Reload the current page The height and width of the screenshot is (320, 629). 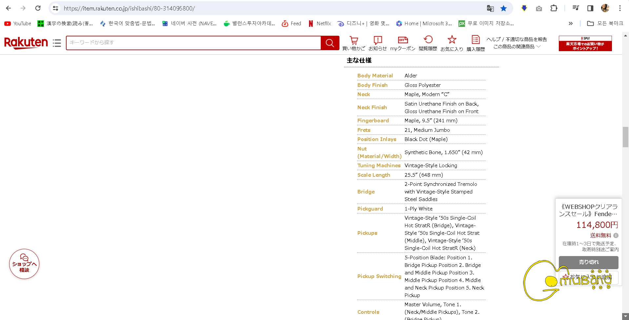(38, 8)
